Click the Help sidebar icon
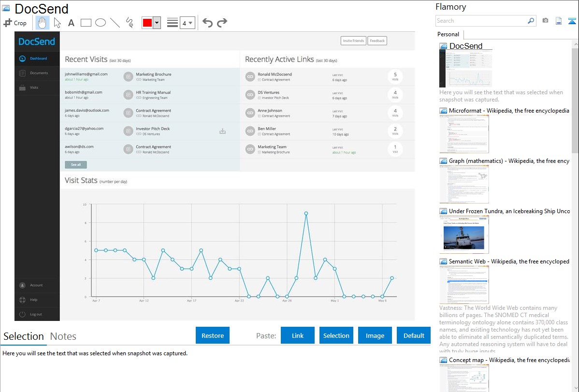Screen dimensions: 579x392 (22, 300)
